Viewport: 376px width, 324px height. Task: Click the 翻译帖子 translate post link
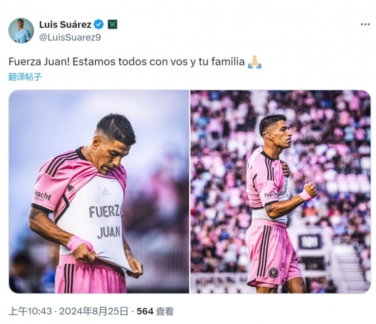(25, 77)
